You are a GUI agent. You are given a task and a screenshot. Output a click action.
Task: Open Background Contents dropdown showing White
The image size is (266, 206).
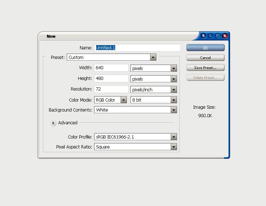(x=135, y=110)
